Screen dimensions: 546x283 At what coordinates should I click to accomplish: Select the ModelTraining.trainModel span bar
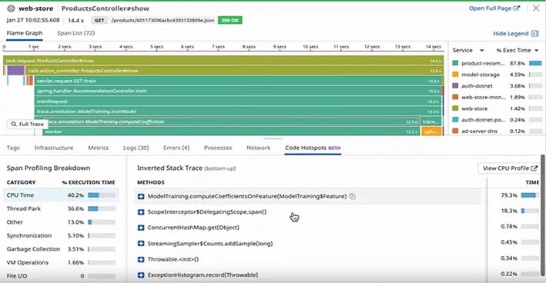click(x=238, y=112)
